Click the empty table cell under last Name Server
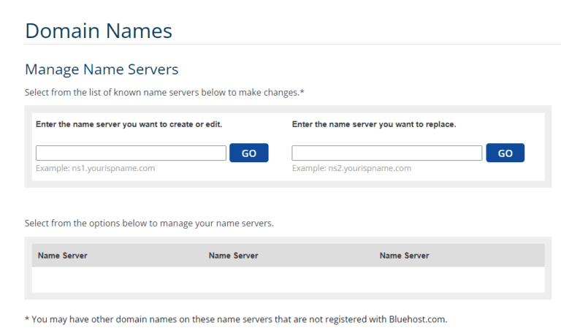 [460, 280]
